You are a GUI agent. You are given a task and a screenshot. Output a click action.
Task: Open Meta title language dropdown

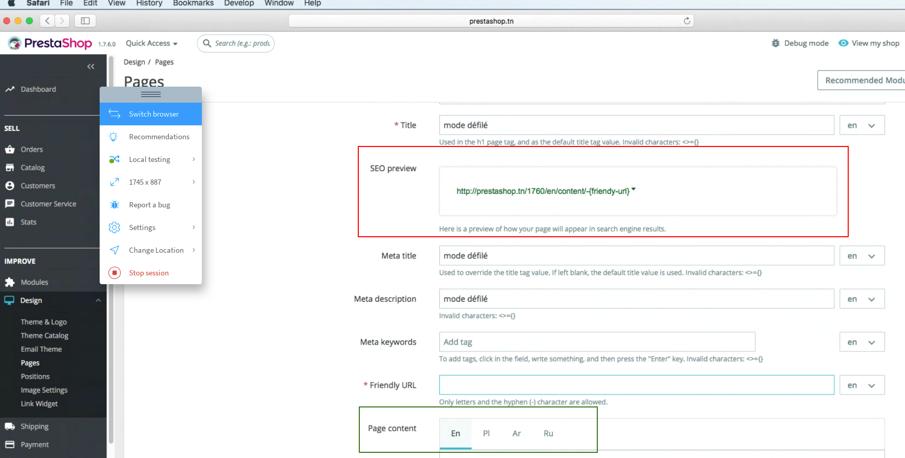[x=862, y=256]
